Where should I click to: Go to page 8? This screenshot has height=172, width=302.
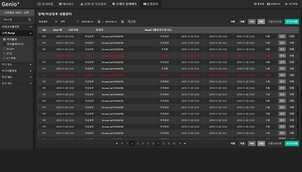(163, 144)
